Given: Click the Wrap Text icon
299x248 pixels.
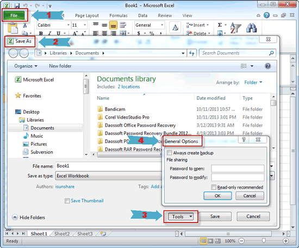Looking at the screenshot, I should click(123, 25).
